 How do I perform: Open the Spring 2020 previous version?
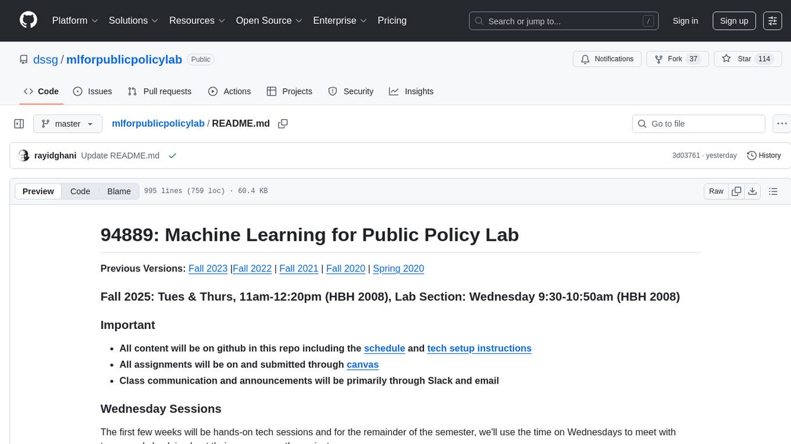pyautogui.click(x=398, y=268)
